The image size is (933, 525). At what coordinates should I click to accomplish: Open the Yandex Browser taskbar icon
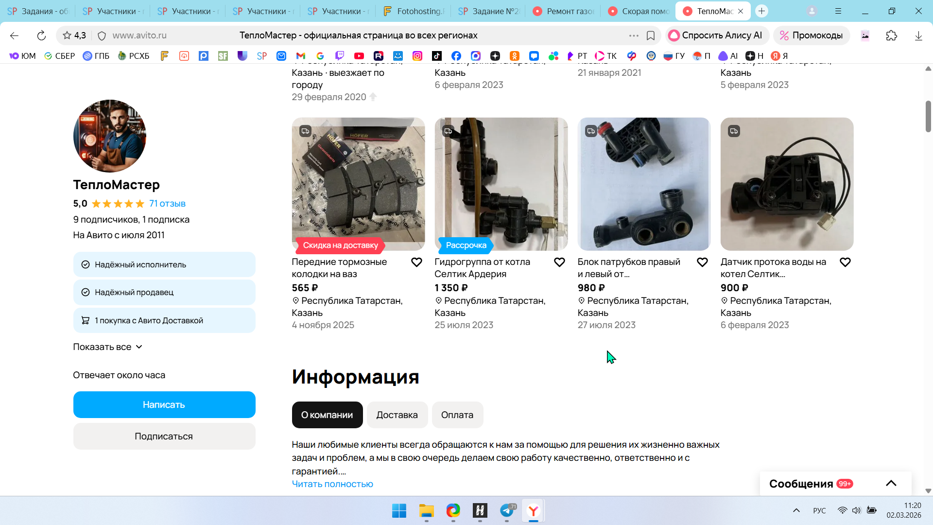533,511
